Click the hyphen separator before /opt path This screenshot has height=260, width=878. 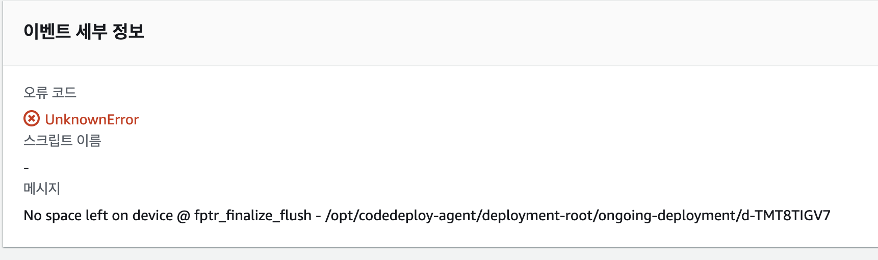point(318,217)
